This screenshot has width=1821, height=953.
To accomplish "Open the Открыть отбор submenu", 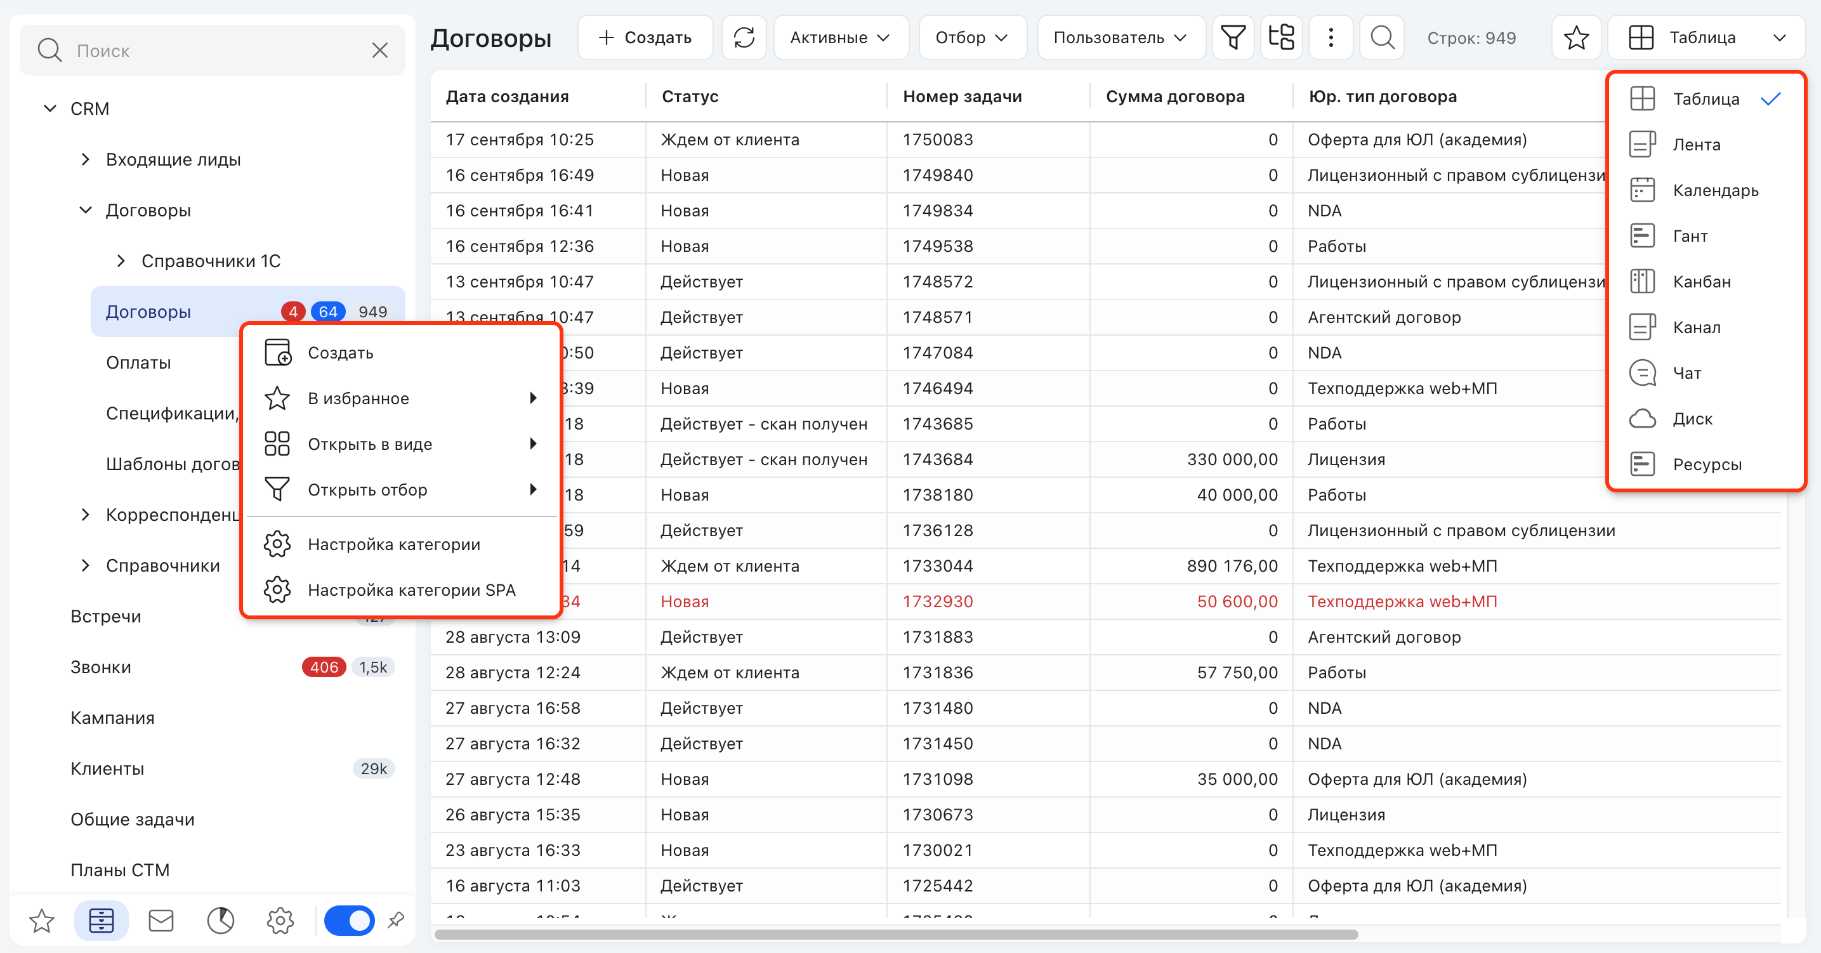I will 401,489.
